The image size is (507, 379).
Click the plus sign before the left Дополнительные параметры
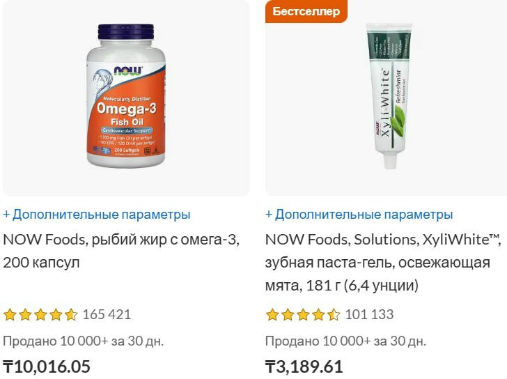pos(6,215)
